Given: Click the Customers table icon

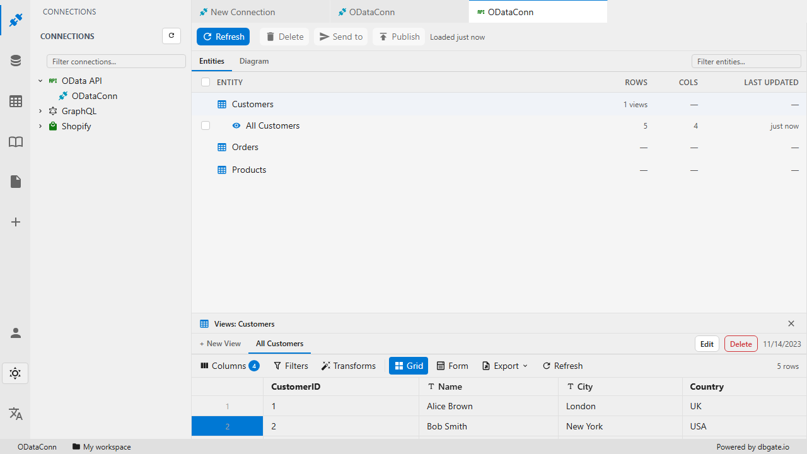Looking at the screenshot, I should tap(222, 104).
